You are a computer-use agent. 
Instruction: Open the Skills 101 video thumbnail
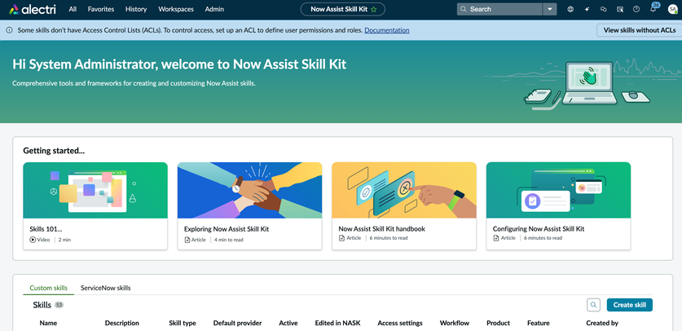(95, 190)
